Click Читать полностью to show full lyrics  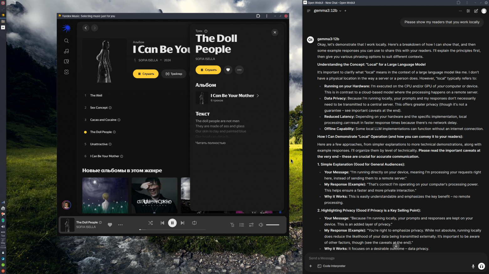pos(211,143)
